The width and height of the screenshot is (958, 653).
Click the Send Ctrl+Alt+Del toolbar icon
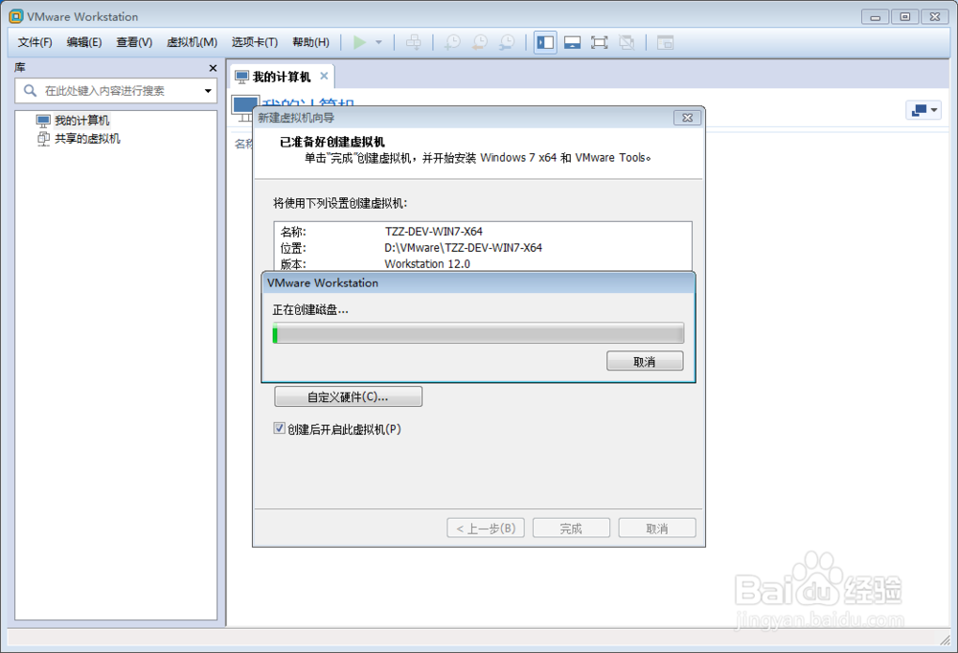coord(414,42)
